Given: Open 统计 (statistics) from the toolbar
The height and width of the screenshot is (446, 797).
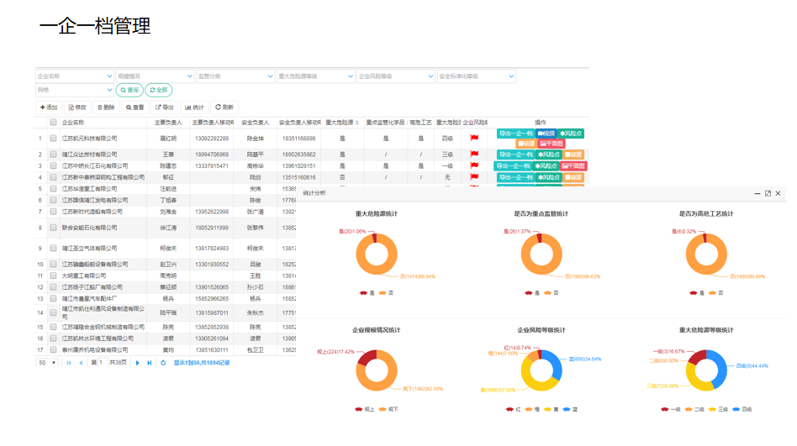Looking at the screenshot, I should 195,108.
